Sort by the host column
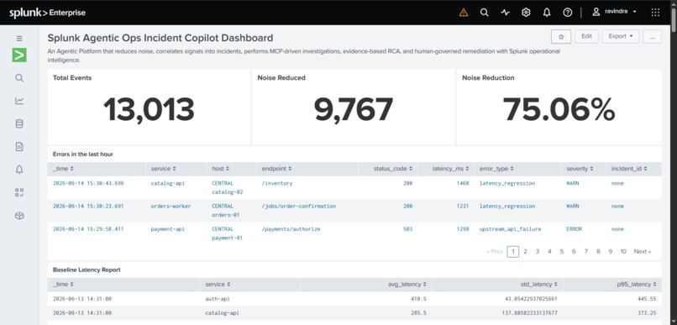This screenshot has width=677, height=325. (x=220, y=169)
